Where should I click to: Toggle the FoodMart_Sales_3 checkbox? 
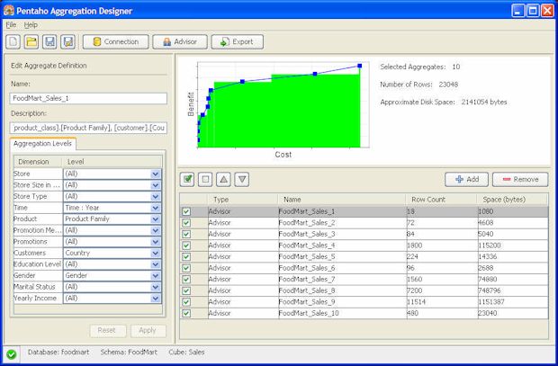tap(186, 235)
